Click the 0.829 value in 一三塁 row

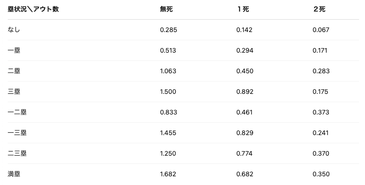click(x=245, y=133)
